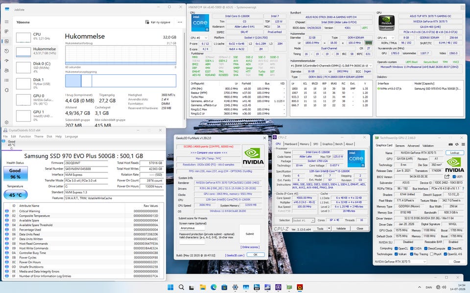This screenshot has height=293, width=470.
Task: Select Disk 0 (C:) in Task Manager
Action: tap(37, 67)
